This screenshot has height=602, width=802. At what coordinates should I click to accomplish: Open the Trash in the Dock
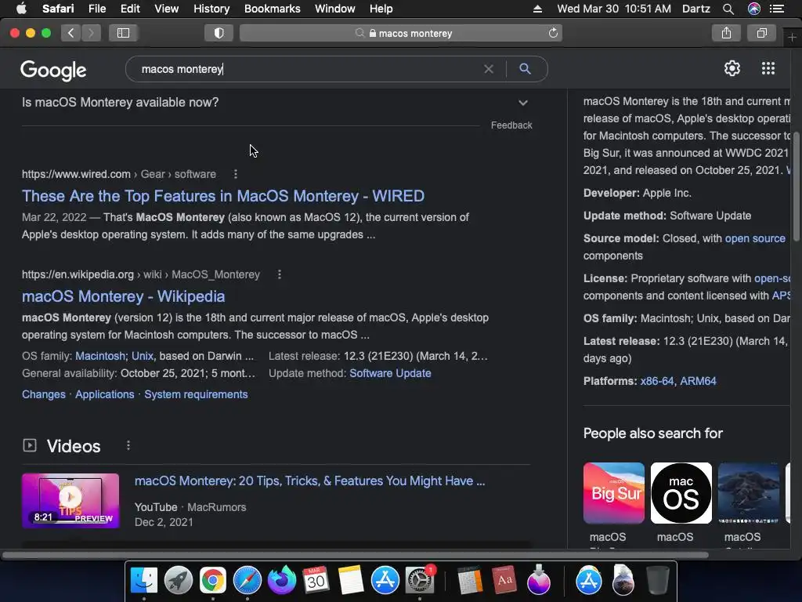click(658, 580)
